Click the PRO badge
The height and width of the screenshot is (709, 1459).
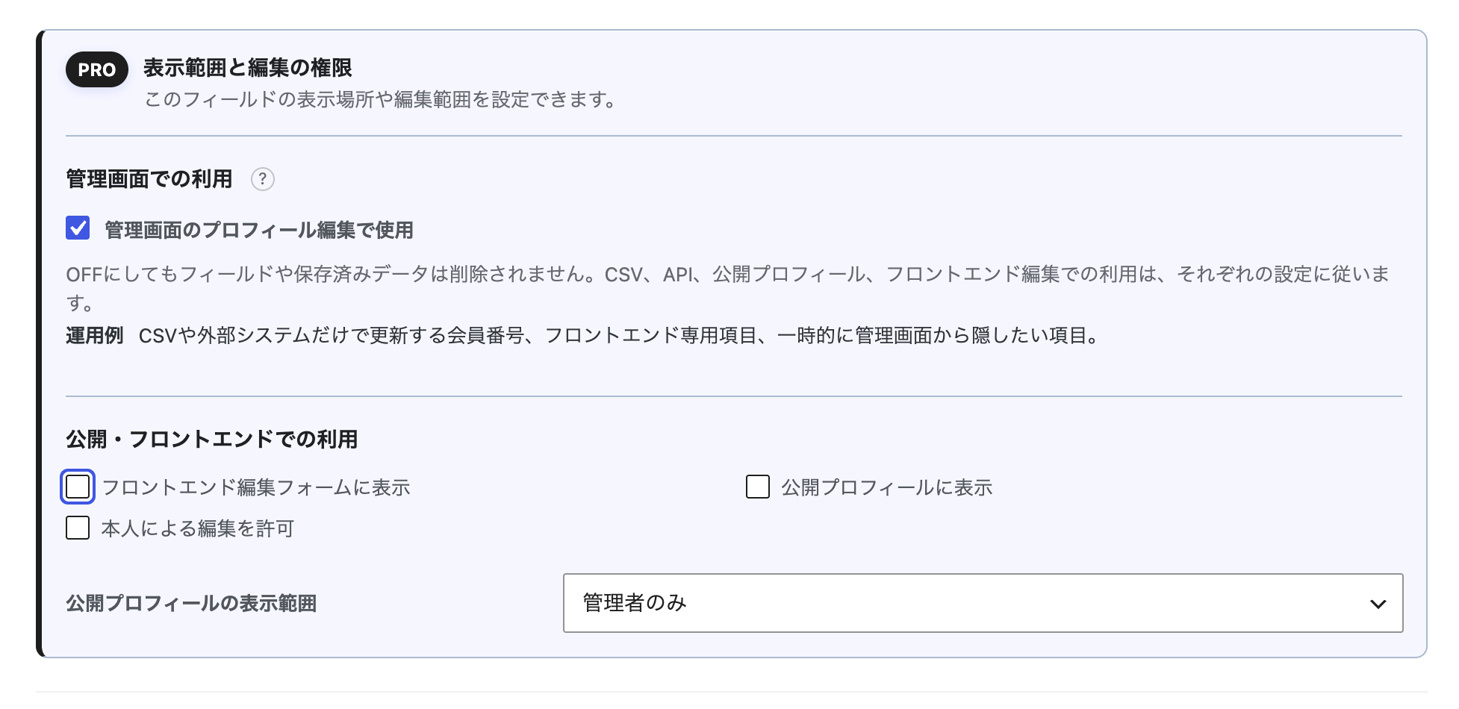click(x=97, y=69)
